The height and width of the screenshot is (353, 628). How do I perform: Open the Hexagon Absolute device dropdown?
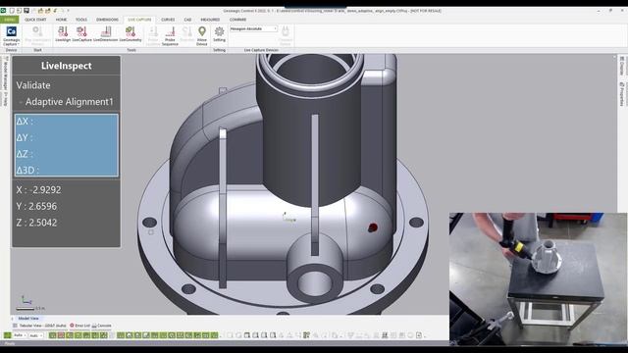pos(253,28)
